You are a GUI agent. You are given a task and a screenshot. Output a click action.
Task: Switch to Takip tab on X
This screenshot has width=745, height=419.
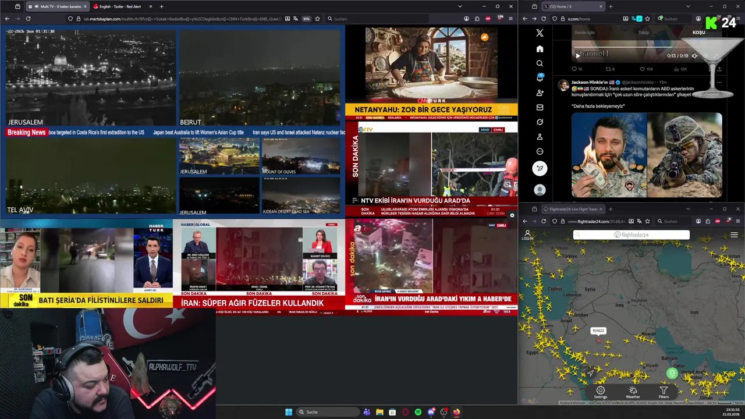pyautogui.click(x=644, y=33)
